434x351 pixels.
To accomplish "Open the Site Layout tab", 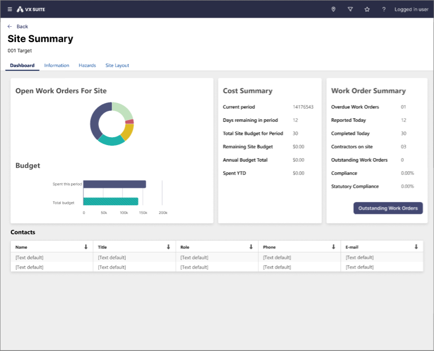I will pyautogui.click(x=117, y=65).
